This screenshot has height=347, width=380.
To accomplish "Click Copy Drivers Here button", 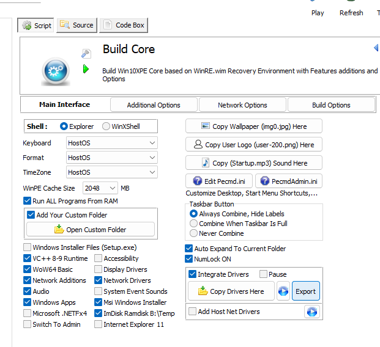I will pos(231,291).
